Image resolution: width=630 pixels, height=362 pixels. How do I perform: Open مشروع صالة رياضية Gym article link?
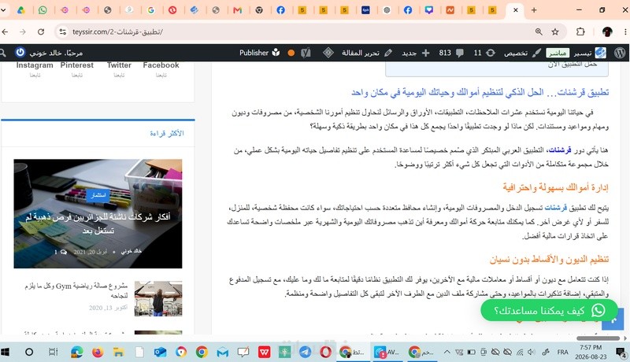[76, 290]
